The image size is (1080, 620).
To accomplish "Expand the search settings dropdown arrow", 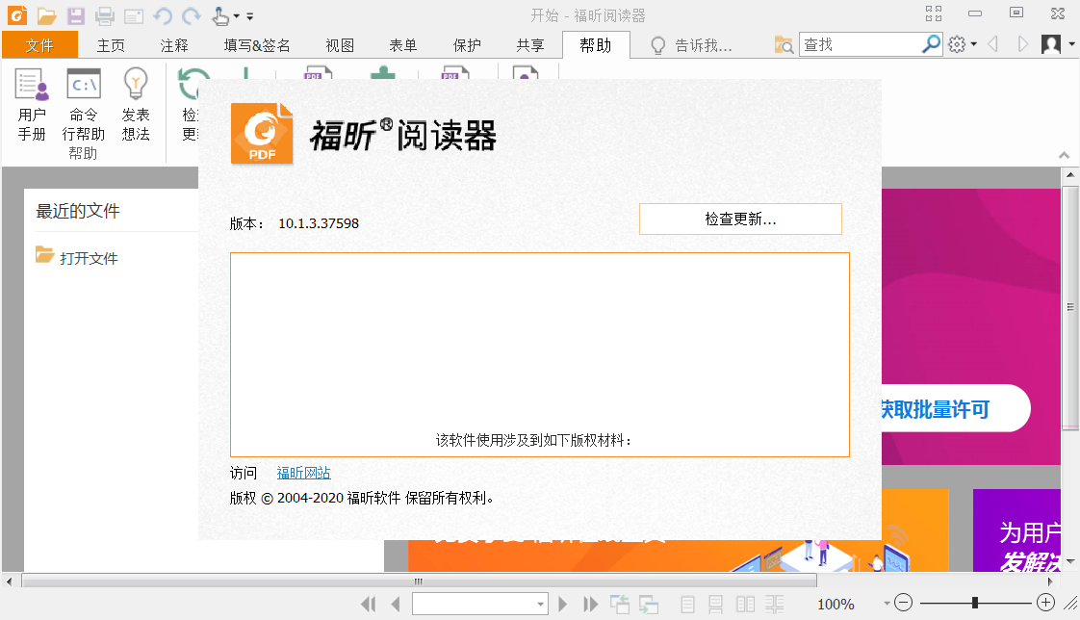I will 974,45.
